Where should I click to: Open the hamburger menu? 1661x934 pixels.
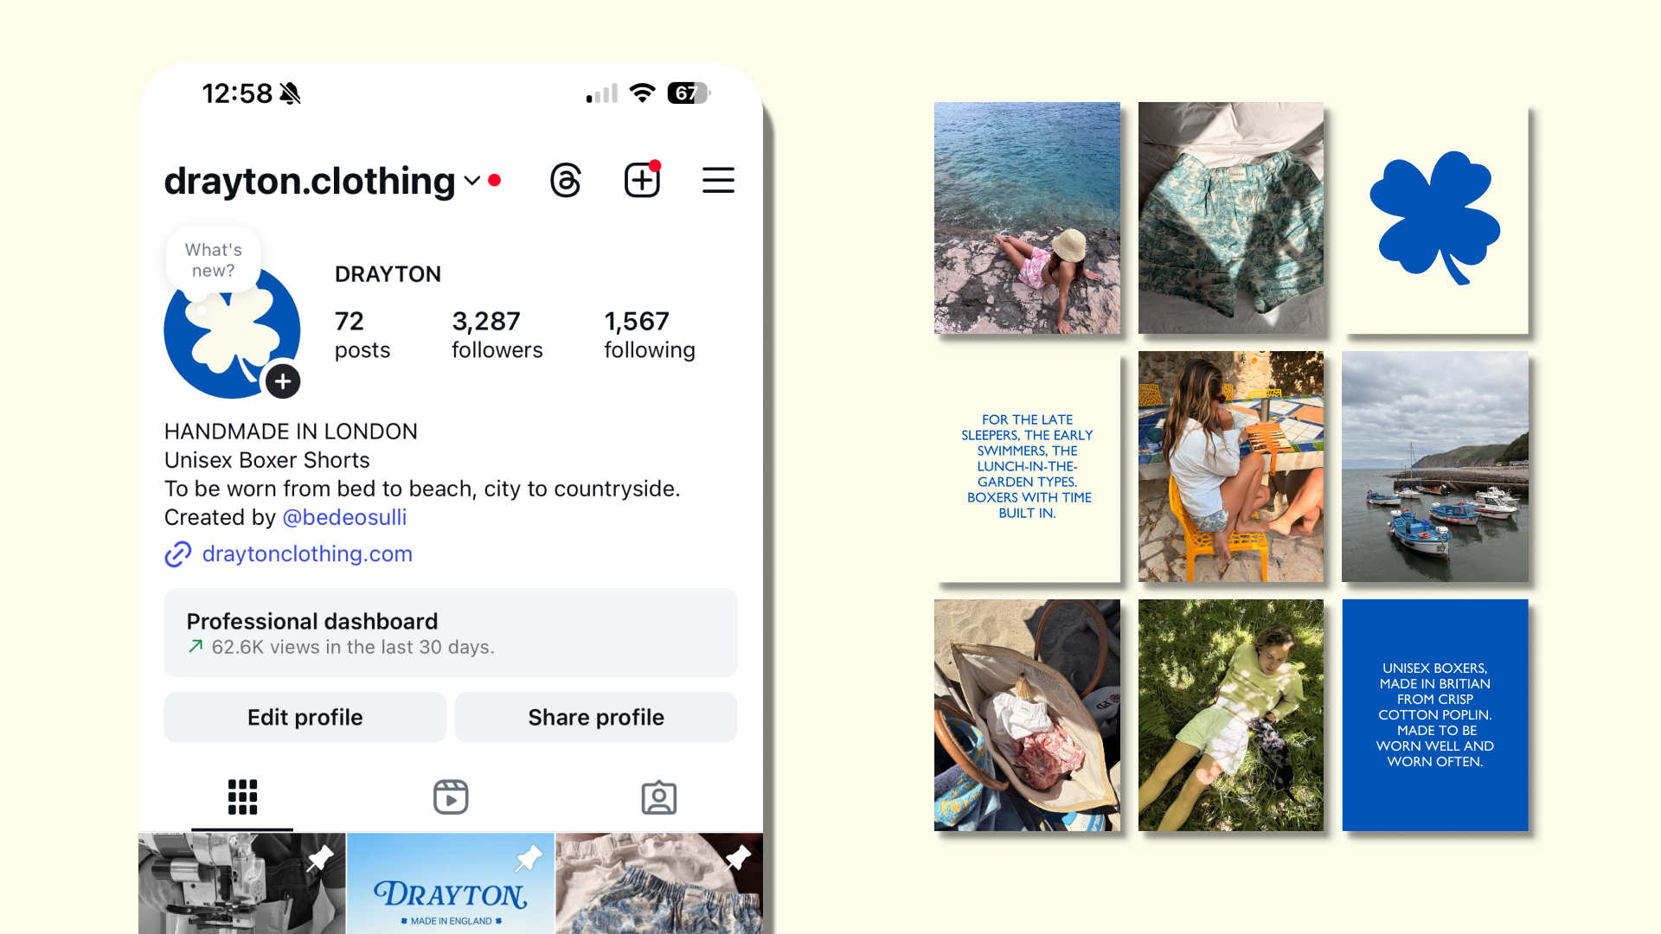coord(718,180)
